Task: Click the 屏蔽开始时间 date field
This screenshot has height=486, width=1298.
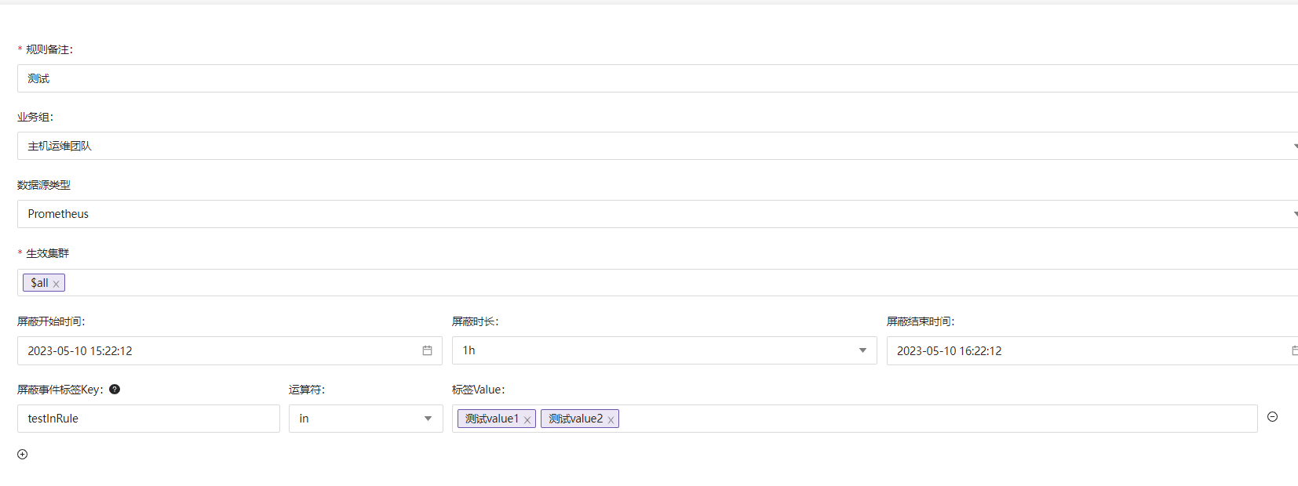Action: 229,350
